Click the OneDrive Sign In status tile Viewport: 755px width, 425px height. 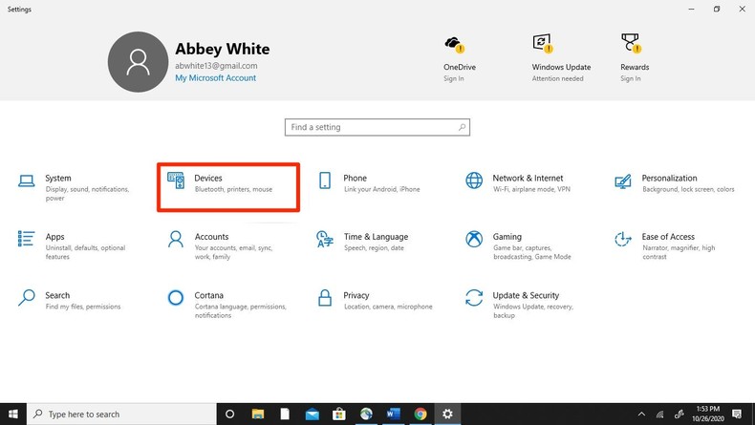[454, 57]
